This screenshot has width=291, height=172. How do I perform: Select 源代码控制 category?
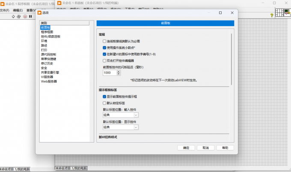pos(48,54)
